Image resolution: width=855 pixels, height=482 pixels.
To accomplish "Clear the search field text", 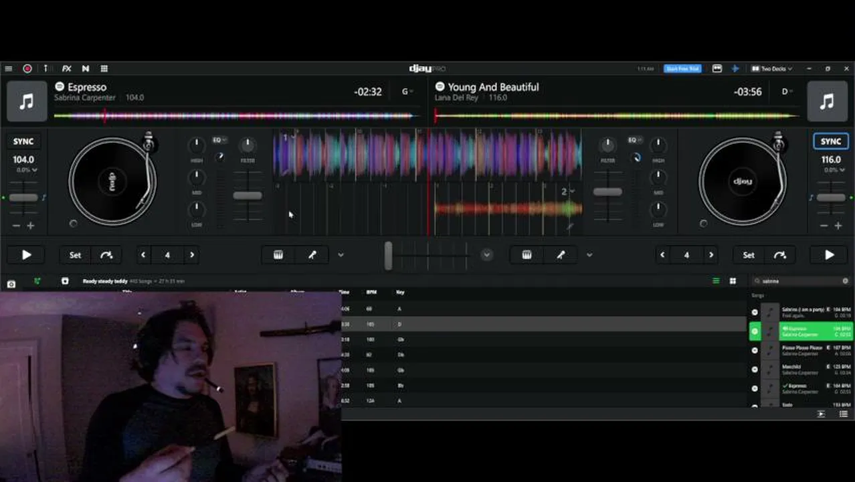I will 845,281.
